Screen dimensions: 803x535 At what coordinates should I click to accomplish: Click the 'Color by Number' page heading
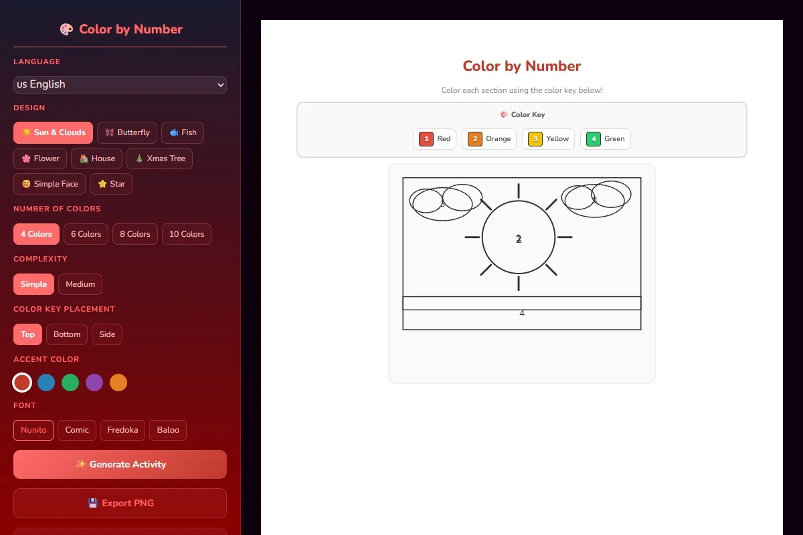(x=522, y=66)
